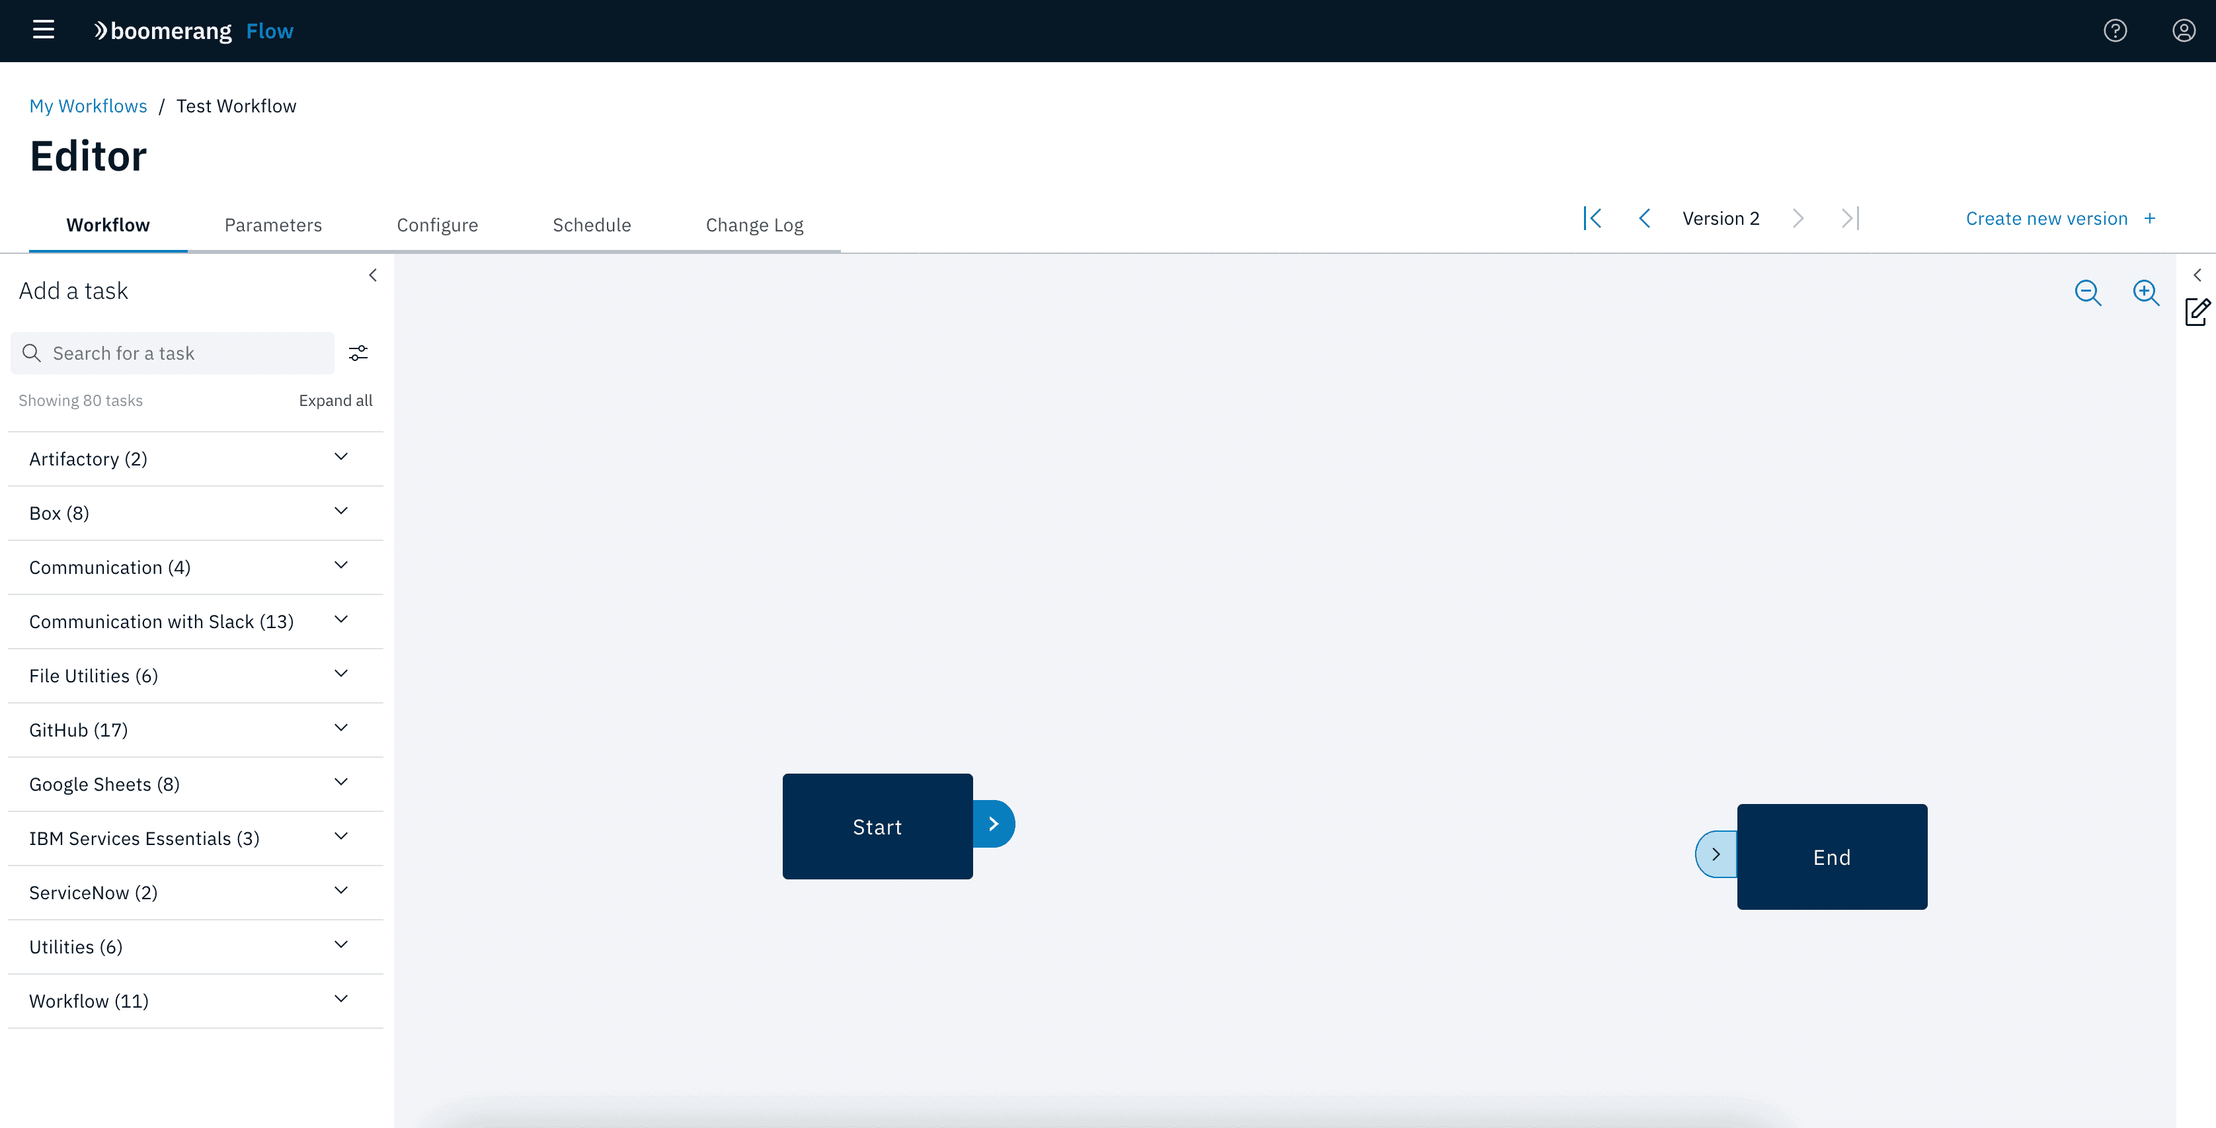The width and height of the screenshot is (2216, 1128).
Task: Jump to the first workflow version
Action: (x=1593, y=219)
